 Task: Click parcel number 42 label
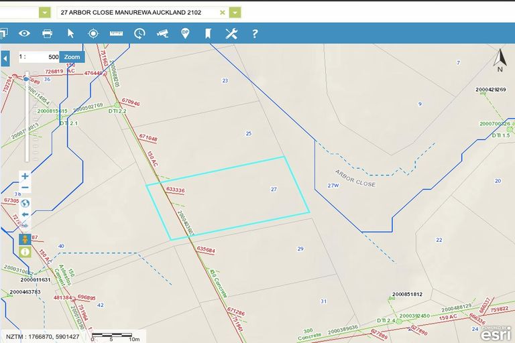(x=101, y=305)
